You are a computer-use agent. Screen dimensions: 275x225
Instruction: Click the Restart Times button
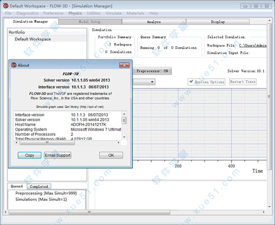243,82
